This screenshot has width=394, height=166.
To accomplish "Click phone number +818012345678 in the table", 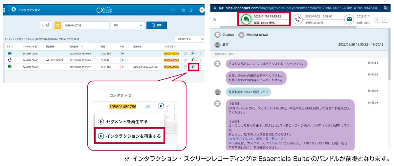I will [x=55, y=60].
